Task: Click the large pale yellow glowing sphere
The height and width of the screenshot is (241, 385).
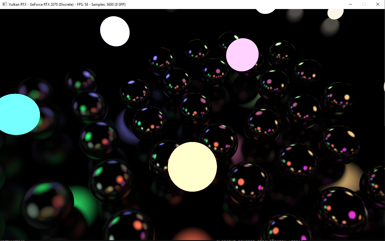Action: coord(192,167)
